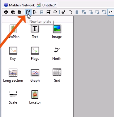The image size is (114, 117).
Task: Click the grey layout canvas area
Action: point(94,66)
